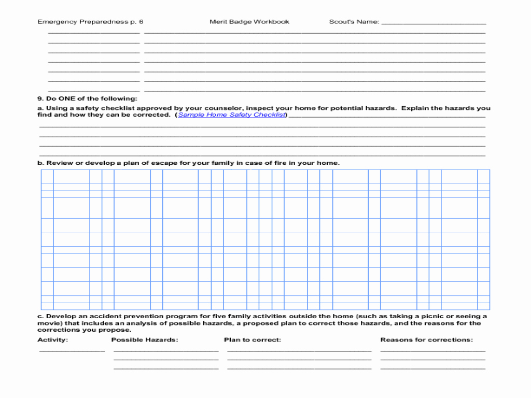Click the Plan to correct: column label
531x398 pixels.
[x=253, y=340]
